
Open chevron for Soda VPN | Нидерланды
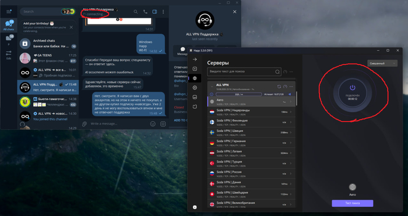click(x=291, y=112)
